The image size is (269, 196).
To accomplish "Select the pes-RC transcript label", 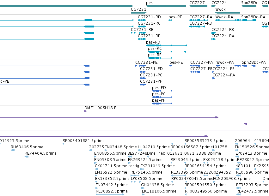I will pos(155,49).
